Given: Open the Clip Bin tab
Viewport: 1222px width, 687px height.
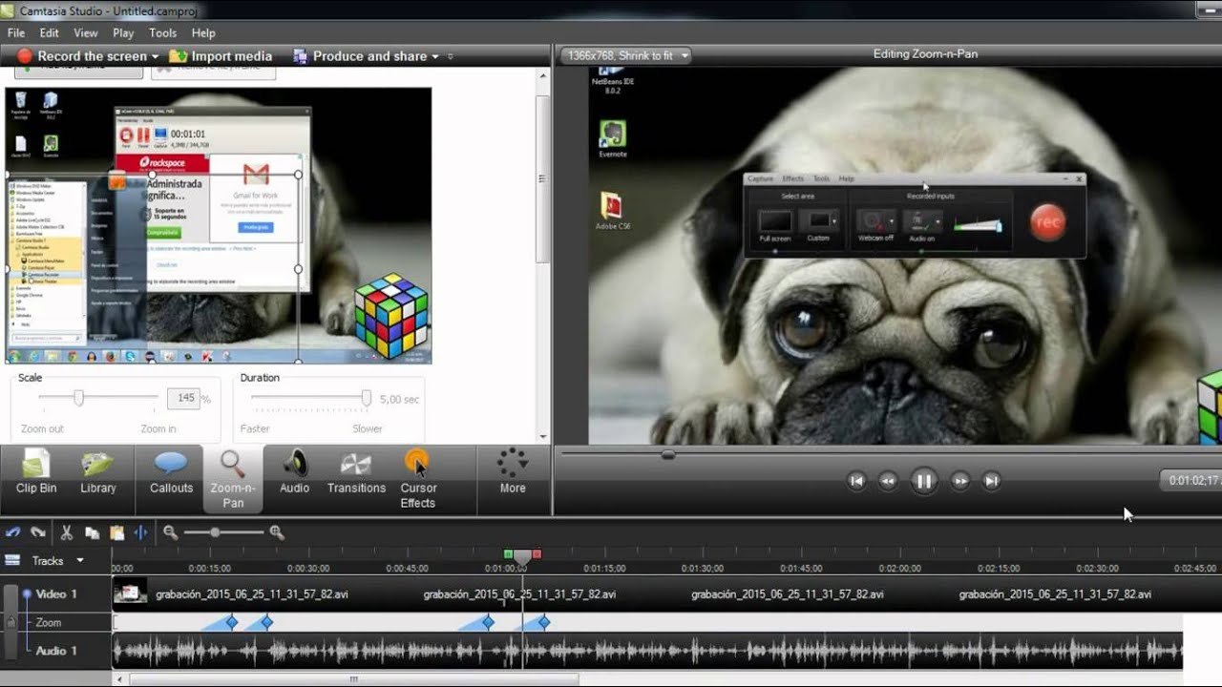Looking at the screenshot, I should point(36,472).
